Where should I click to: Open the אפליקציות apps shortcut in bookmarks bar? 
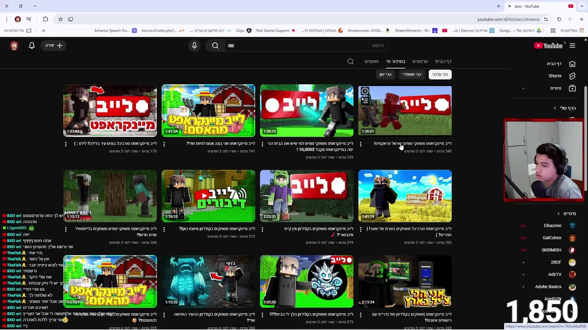(x=571, y=31)
